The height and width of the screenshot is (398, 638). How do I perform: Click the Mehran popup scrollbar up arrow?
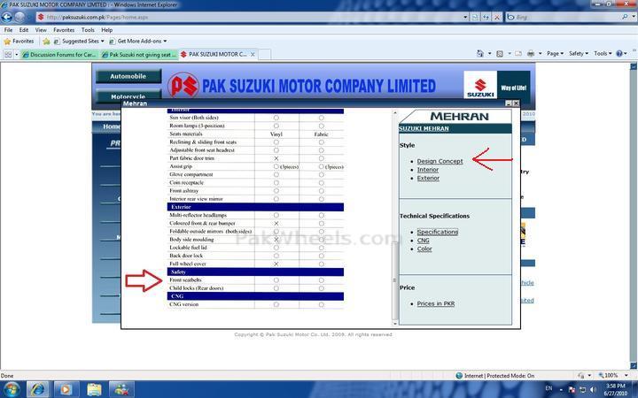tap(394, 112)
